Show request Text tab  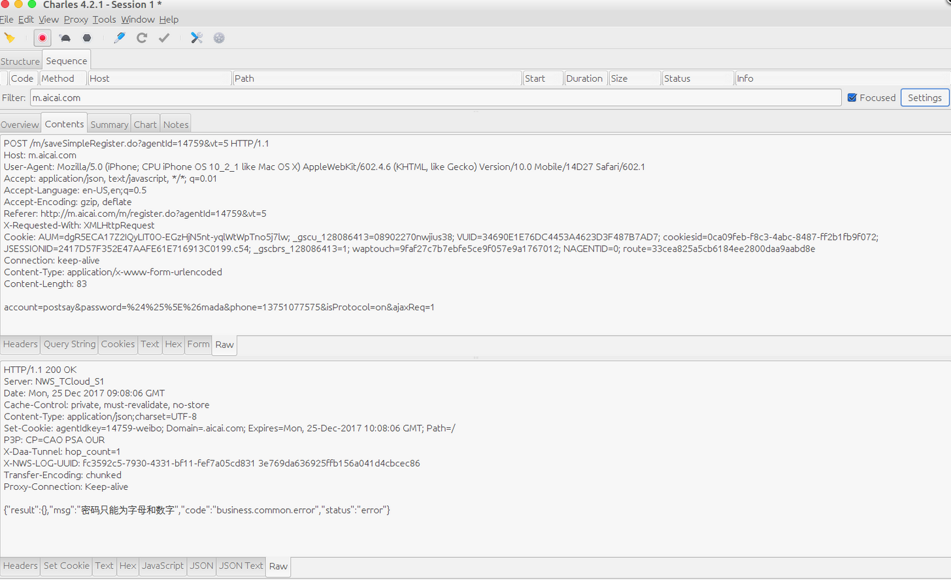click(150, 344)
